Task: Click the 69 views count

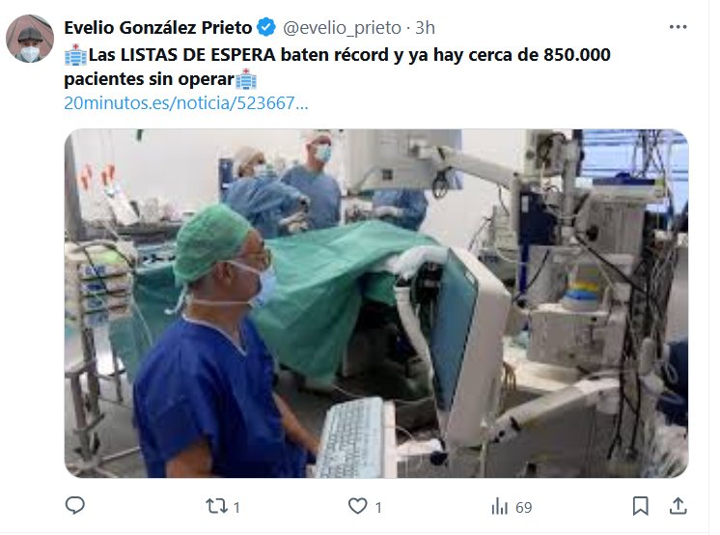Action: click(x=523, y=507)
